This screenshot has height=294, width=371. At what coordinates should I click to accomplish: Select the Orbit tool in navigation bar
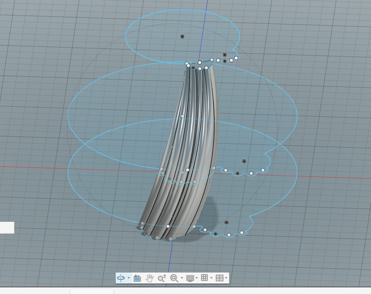pos(121,278)
